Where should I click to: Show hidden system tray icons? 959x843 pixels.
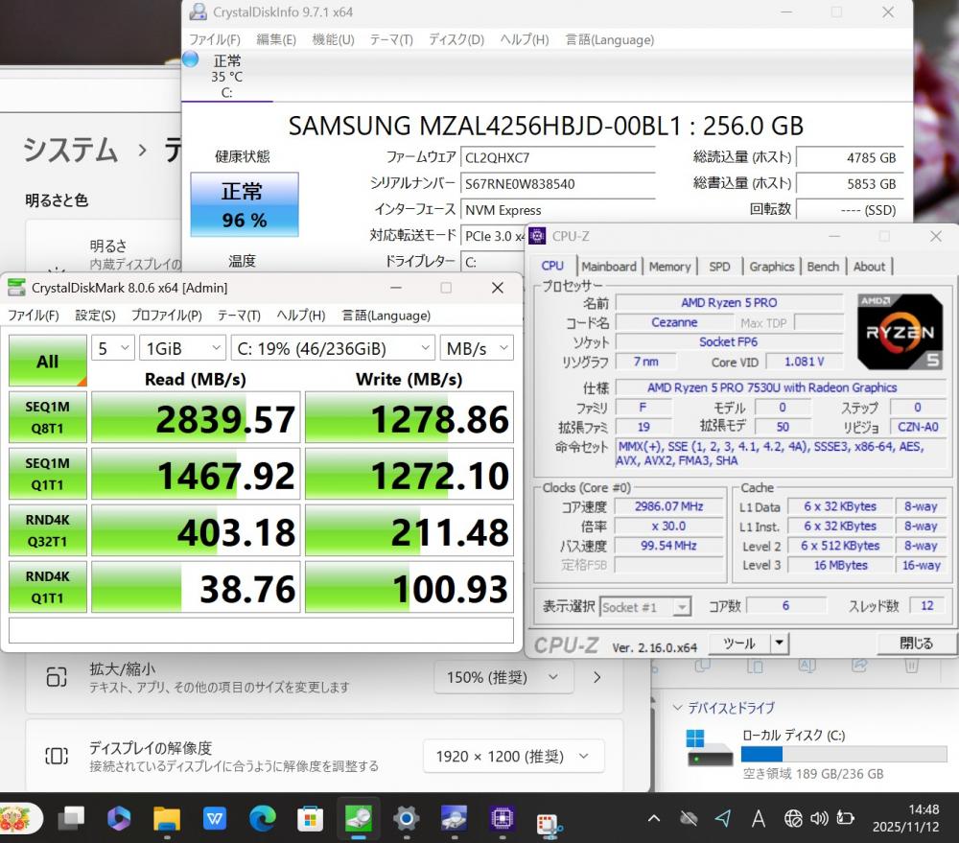pyautogui.click(x=654, y=818)
